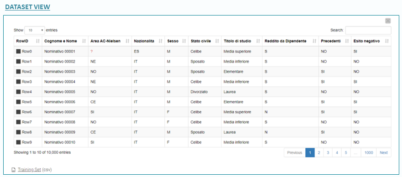Go to page 2

click(x=319, y=153)
